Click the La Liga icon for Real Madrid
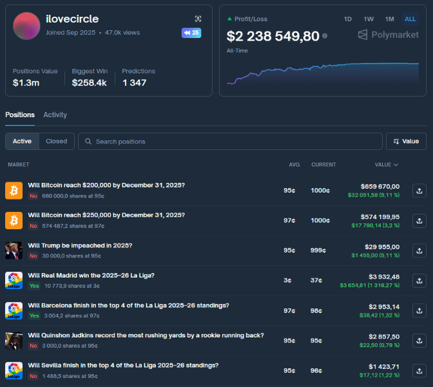433x387 pixels. (14, 281)
